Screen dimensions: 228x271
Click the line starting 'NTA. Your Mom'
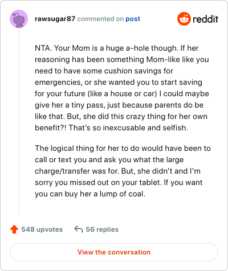[117, 48]
